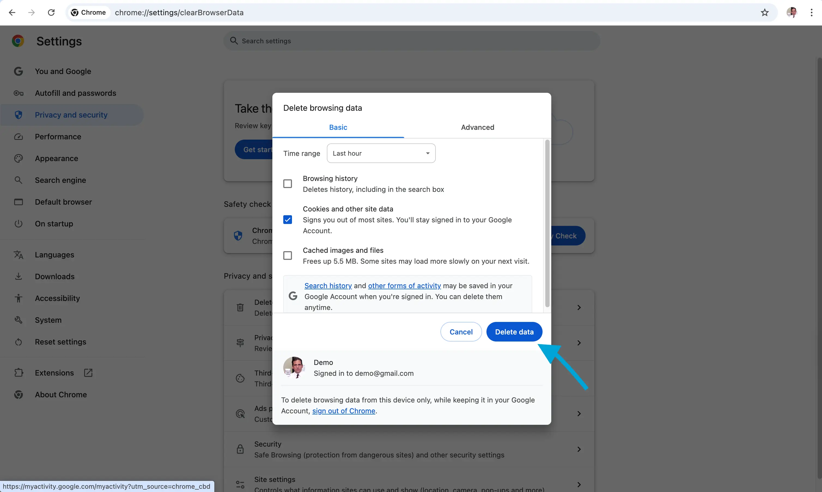Click the Cancel button

pos(461,332)
